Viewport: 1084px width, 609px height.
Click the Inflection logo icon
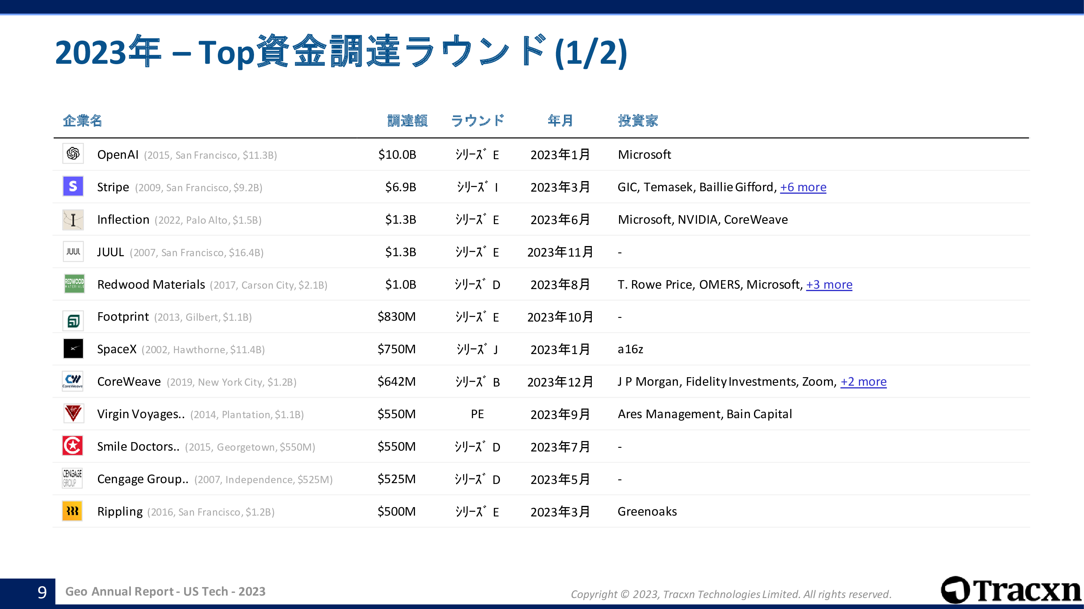point(73,220)
